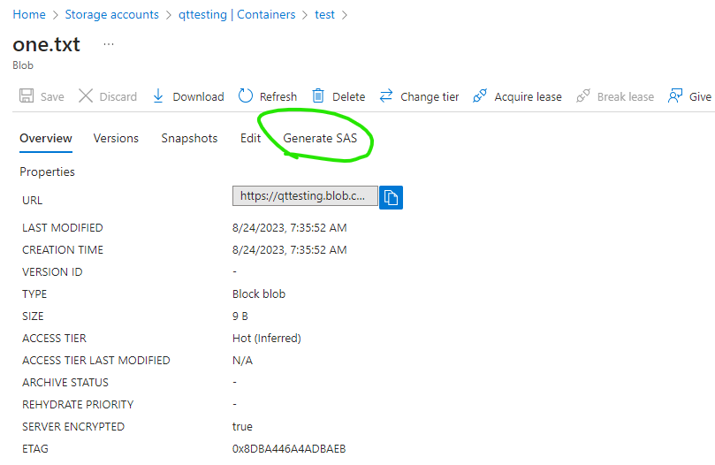Click the 9 B size value
This screenshot has height=465, width=715.
[240, 316]
